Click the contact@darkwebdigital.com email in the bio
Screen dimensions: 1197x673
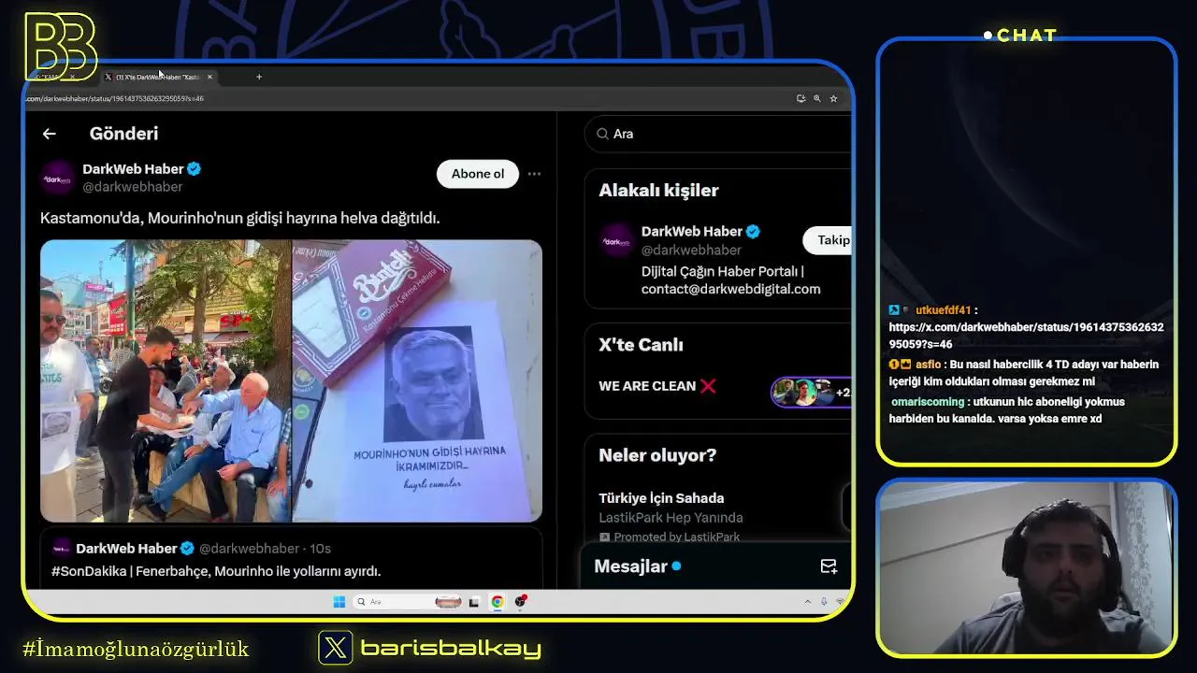click(x=730, y=290)
